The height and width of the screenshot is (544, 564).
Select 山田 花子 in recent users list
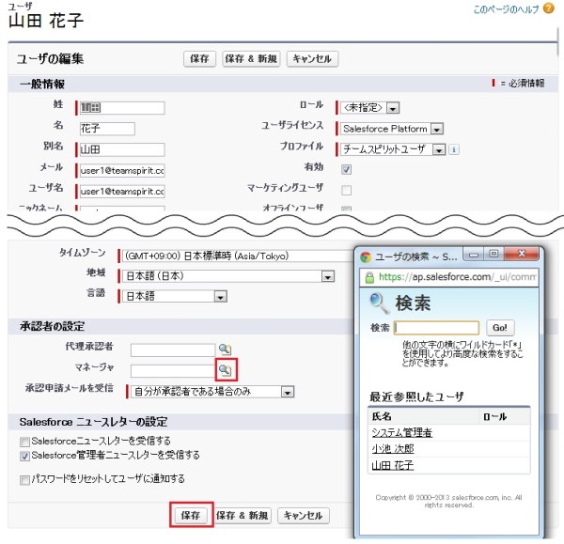click(393, 465)
